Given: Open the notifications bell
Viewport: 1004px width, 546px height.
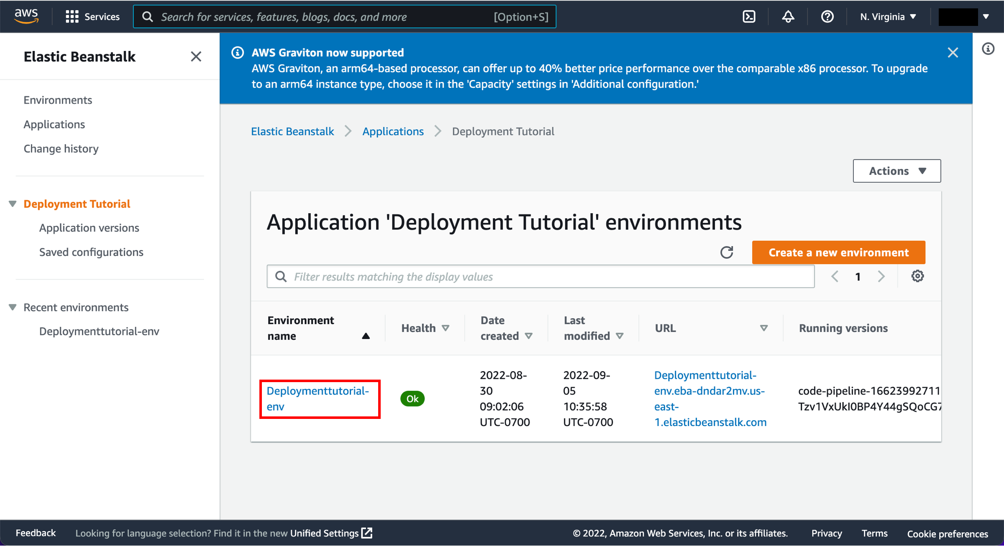Looking at the screenshot, I should click(x=788, y=17).
